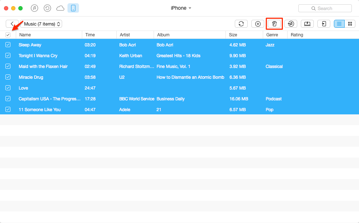Uncheck the Love track checkbox
Image resolution: width=359 pixels, height=223 pixels.
coord(8,88)
